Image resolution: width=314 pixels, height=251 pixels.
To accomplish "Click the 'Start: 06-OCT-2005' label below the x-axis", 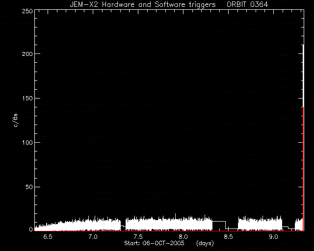I will 154,243.
